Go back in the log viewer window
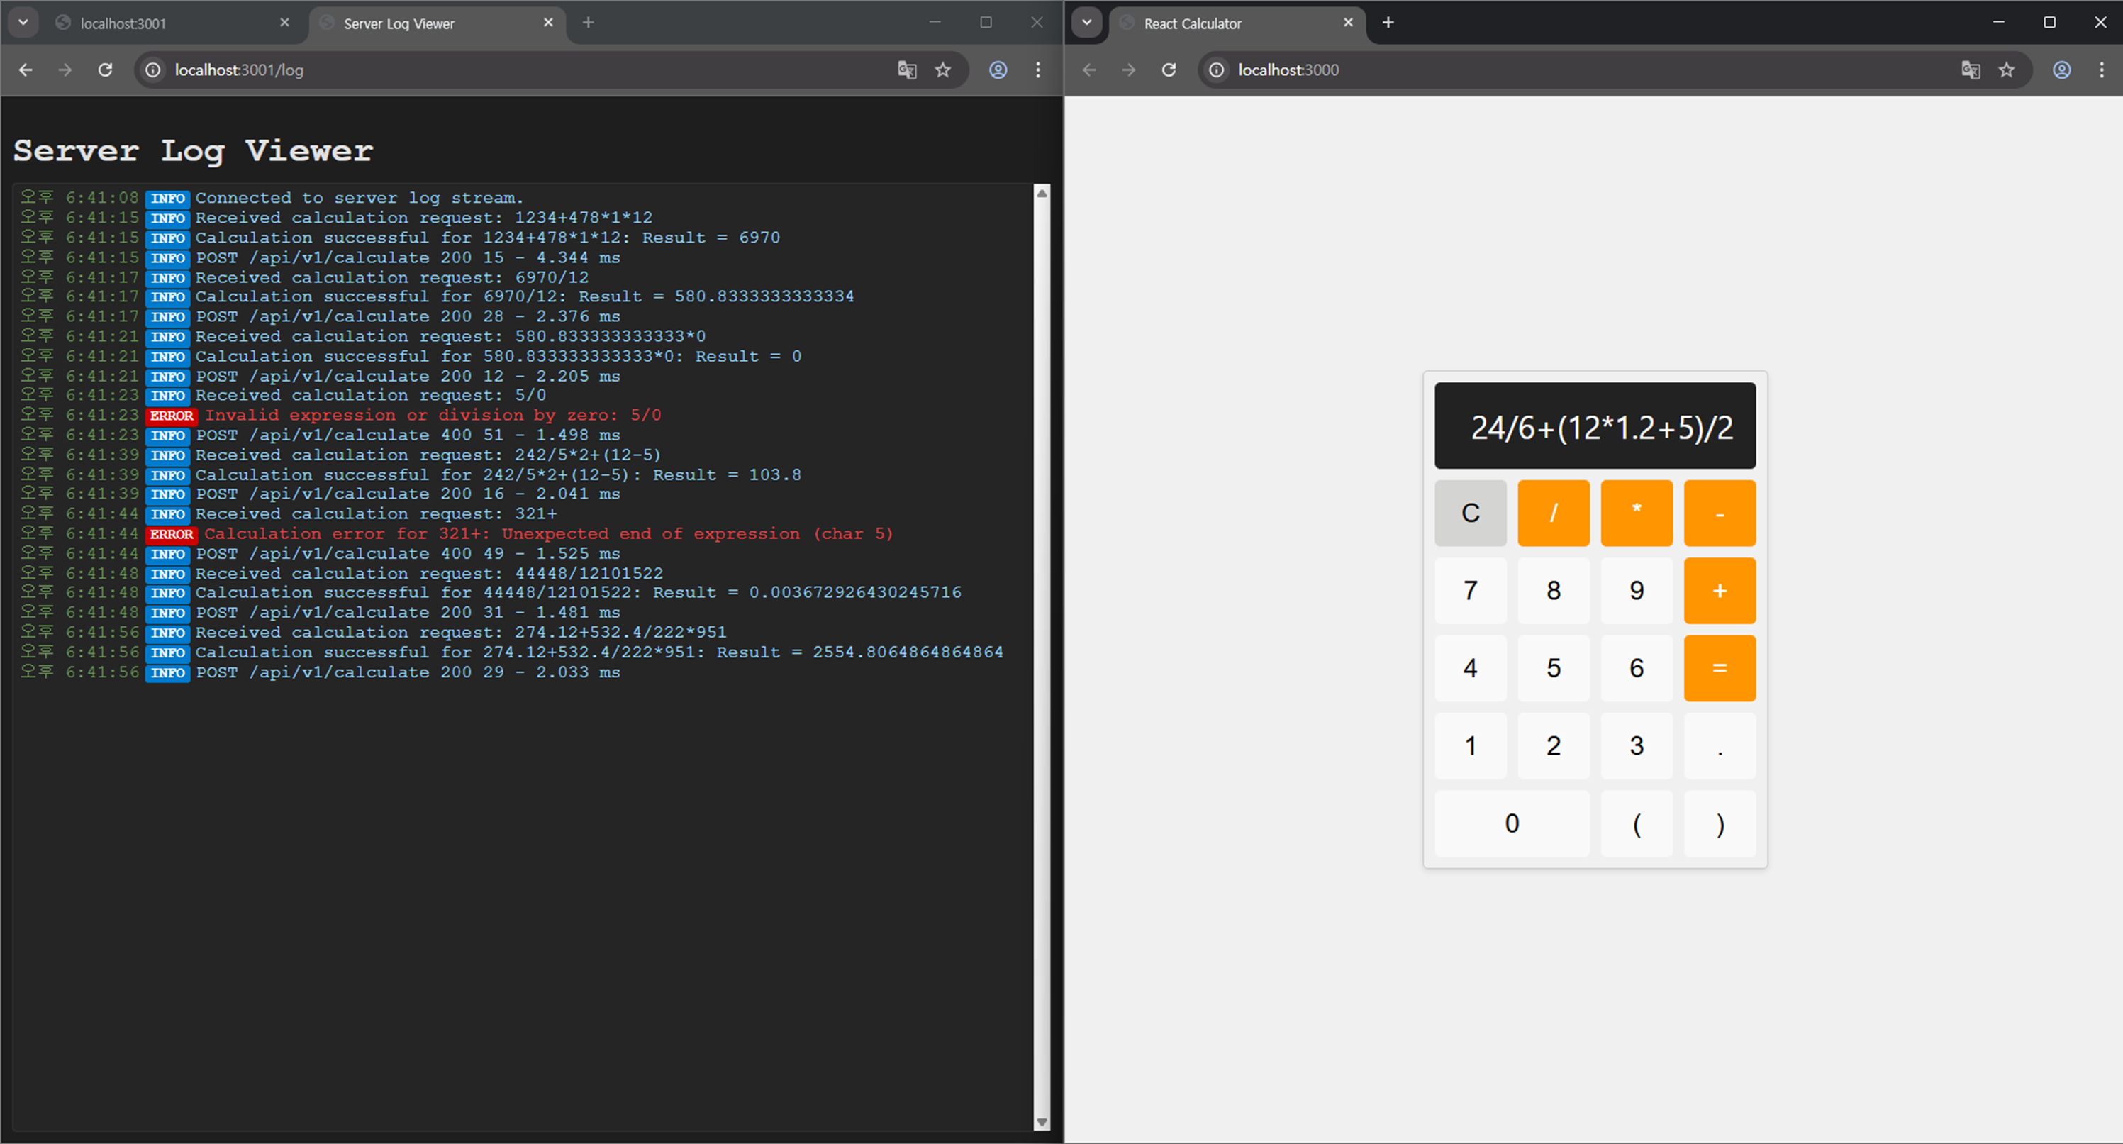This screenshot has height=1144, width=2123. pyautogui.click(x=26, y=70)
